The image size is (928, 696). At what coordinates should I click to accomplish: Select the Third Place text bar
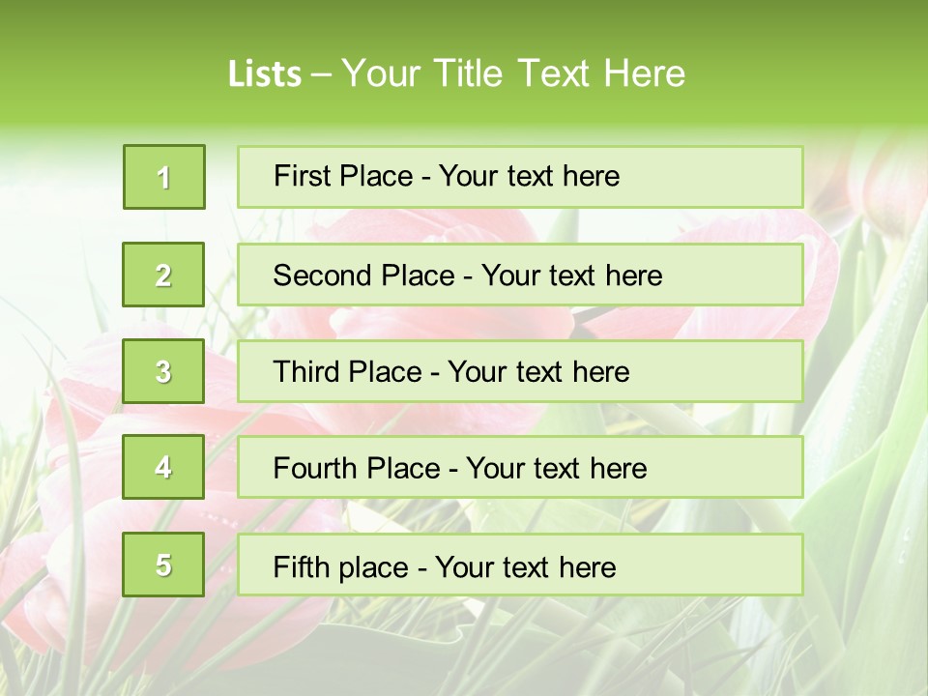[x=520, y=371]
